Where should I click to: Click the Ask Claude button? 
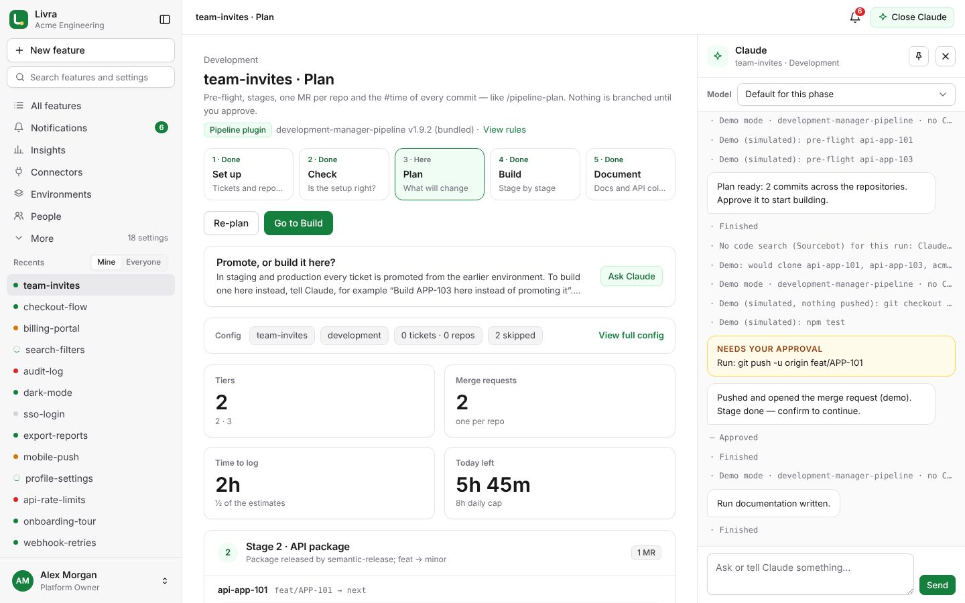(631, 277)
